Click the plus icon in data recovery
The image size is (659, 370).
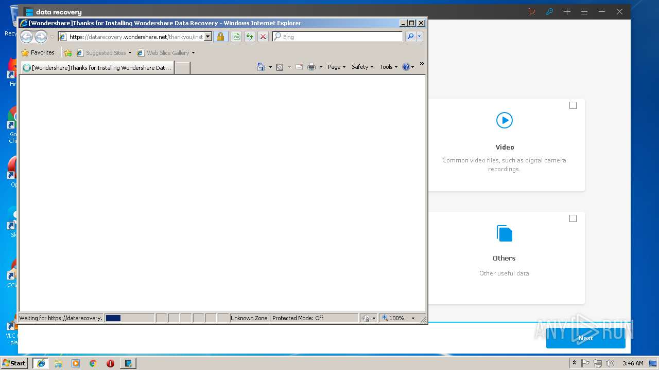pos(567,11)
